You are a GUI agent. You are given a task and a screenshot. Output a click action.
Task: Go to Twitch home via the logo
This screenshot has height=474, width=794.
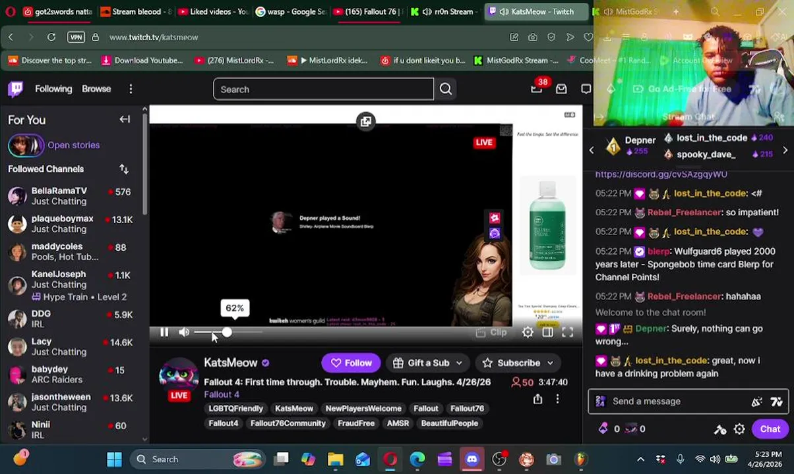point(16,89)
